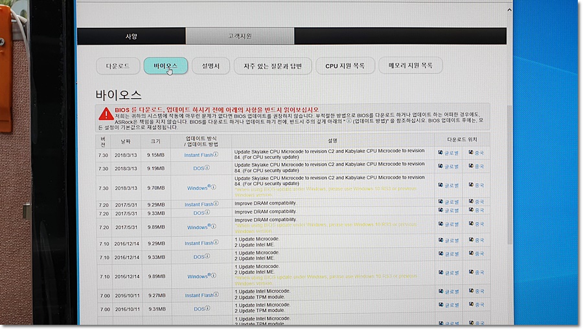Open the CPU 지원 목록 section
583x330 pixels.
345,66
